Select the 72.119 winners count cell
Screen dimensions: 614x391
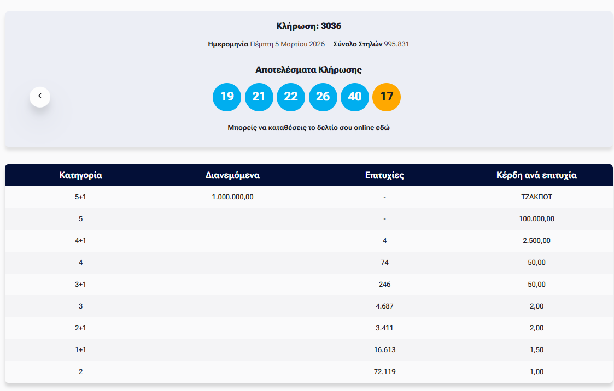pyautogui.click(x=384, y=372)
